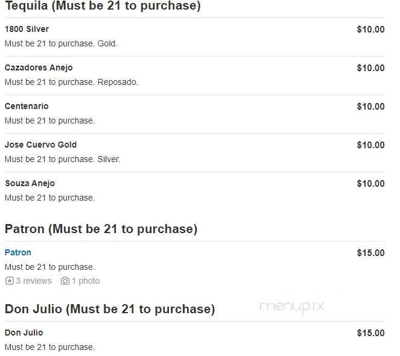The height and width of the screenshot is (356, 400).
Task: Click the $10.00 price for 1800 Silver
Action: (x=370, y=29)
